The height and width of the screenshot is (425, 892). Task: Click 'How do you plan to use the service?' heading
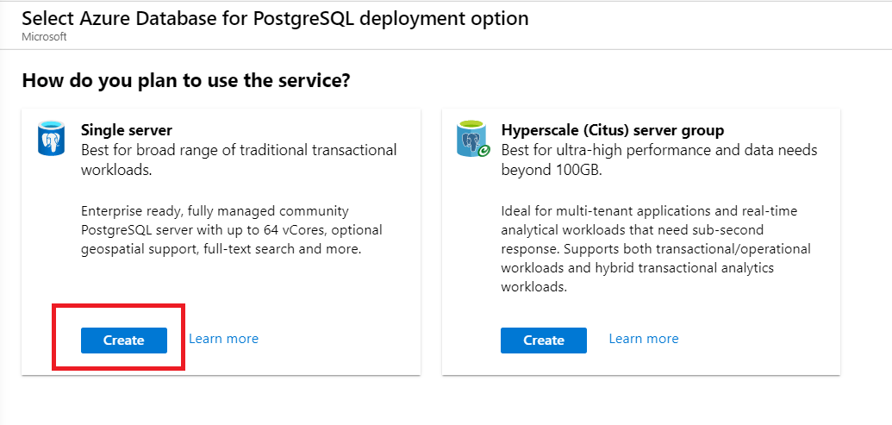185,81
